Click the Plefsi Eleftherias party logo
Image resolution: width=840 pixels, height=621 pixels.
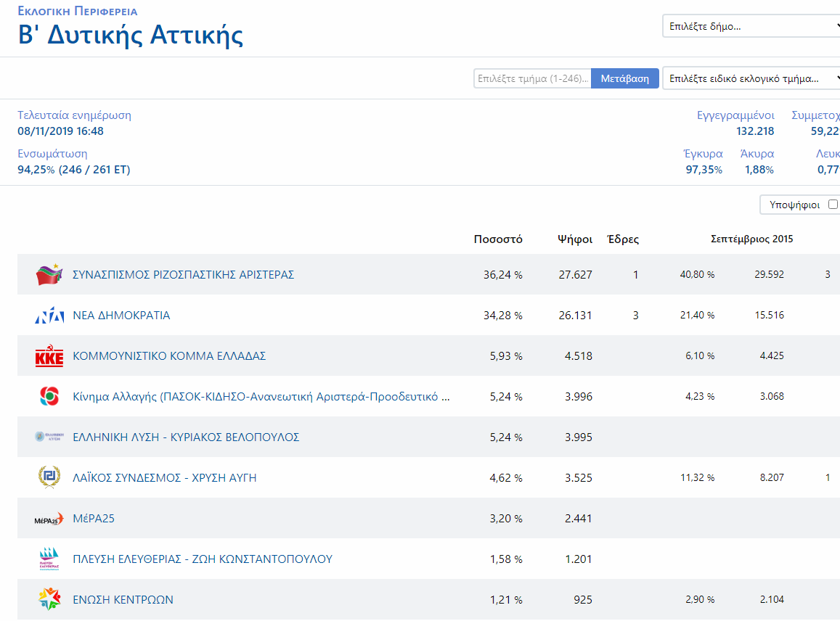pyautogui.click(x=49, y=559)
